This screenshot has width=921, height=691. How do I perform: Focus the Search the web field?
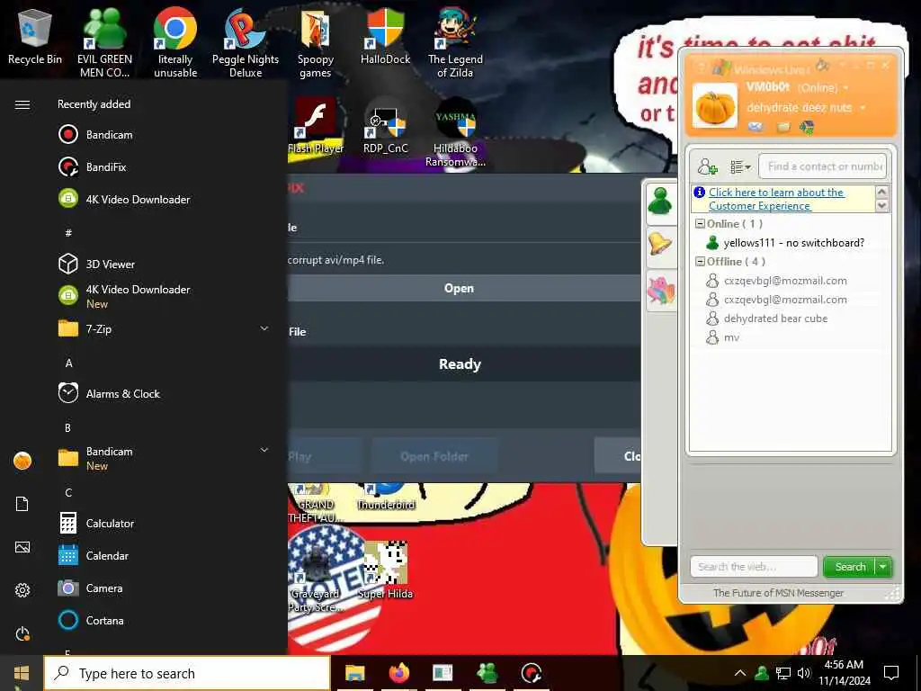point(754,567)
